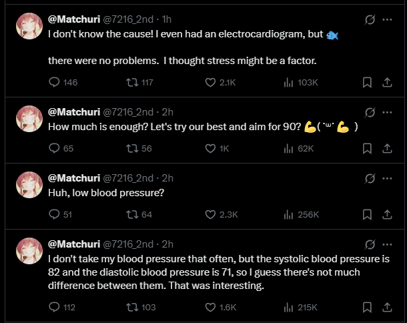View 215K views stats on the systolic tweet
407x323 pixels.
pos(289,307)
